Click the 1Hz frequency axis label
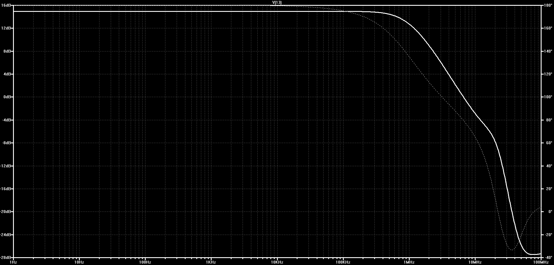The image size is (554, 265). [13, 262]
